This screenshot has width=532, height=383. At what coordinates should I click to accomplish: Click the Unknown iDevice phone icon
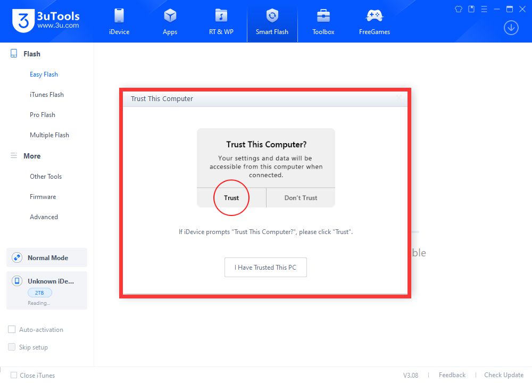17,281
